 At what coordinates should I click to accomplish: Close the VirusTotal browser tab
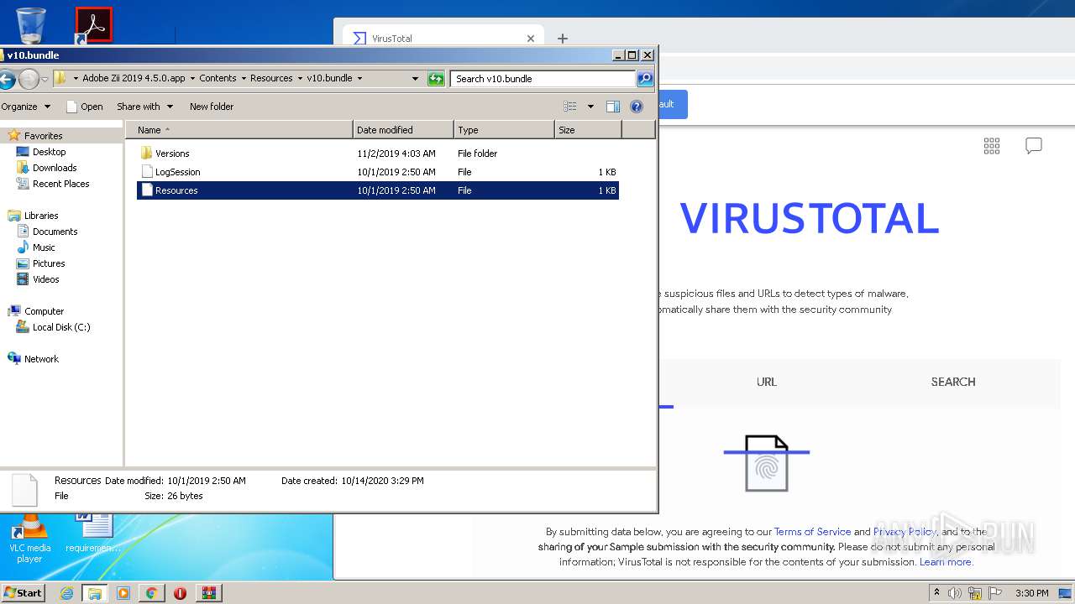[x=531, y=39]
